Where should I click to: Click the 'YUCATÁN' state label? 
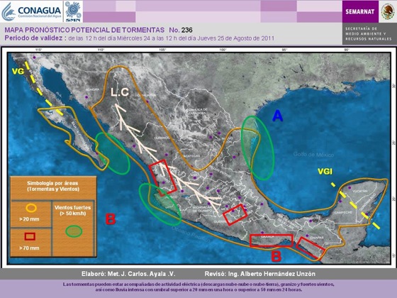point(360,191)
